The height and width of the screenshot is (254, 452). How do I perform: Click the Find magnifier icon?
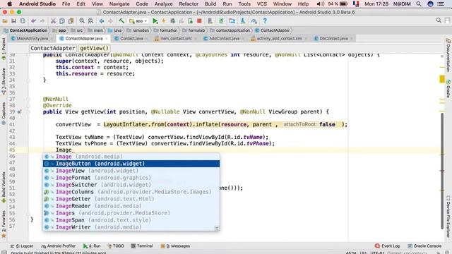[82, 21]
